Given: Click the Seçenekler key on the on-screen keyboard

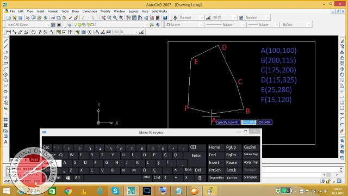Looking at the screenshot, I should pos(216,177).
